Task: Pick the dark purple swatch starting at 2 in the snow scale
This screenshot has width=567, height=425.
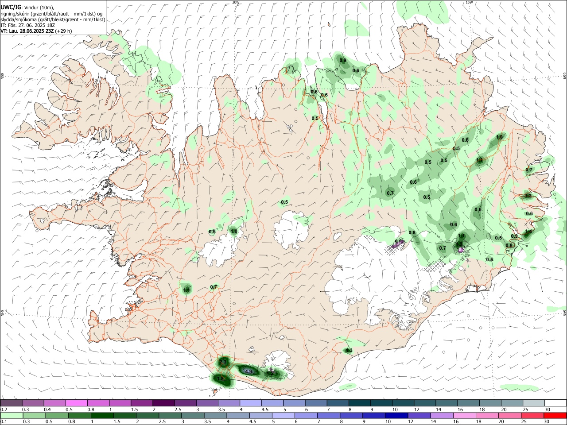Action: [163, 403]
